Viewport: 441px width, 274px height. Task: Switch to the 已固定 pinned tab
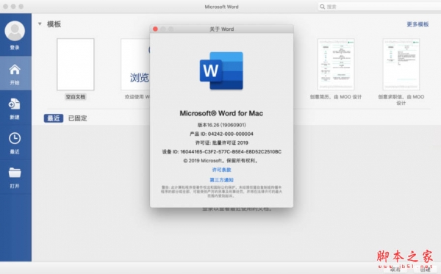pos(78,118)
